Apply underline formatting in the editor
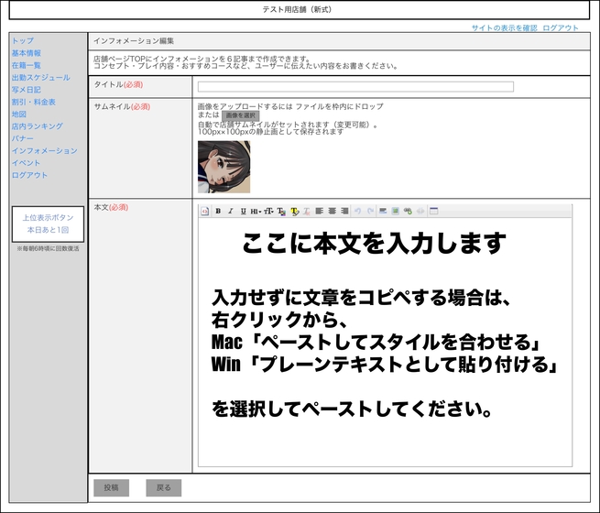This screenshot has height=513, width=600. (x=243, y=211)
